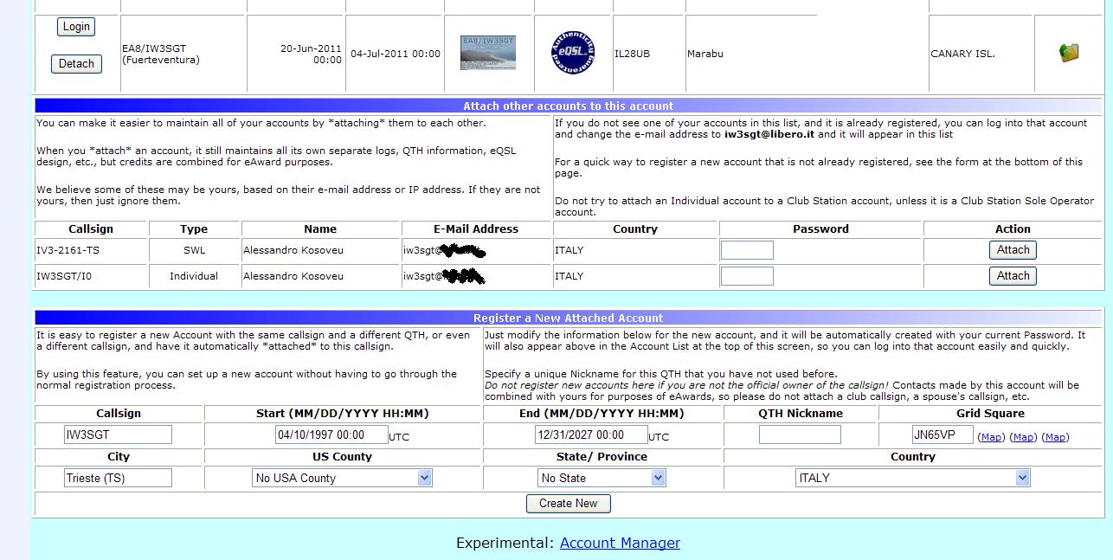Click the 04-Jul-2011 end date cell
The width and height of the screenshot is (1113, 560).
395,54
